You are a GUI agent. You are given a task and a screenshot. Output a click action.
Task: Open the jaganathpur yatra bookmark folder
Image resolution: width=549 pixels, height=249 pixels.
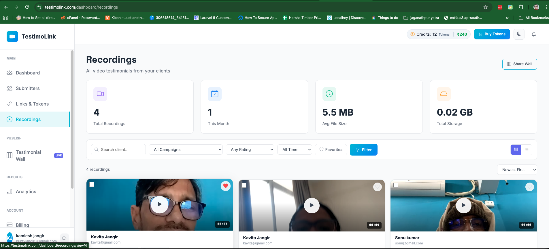click(x=421, y=18)
